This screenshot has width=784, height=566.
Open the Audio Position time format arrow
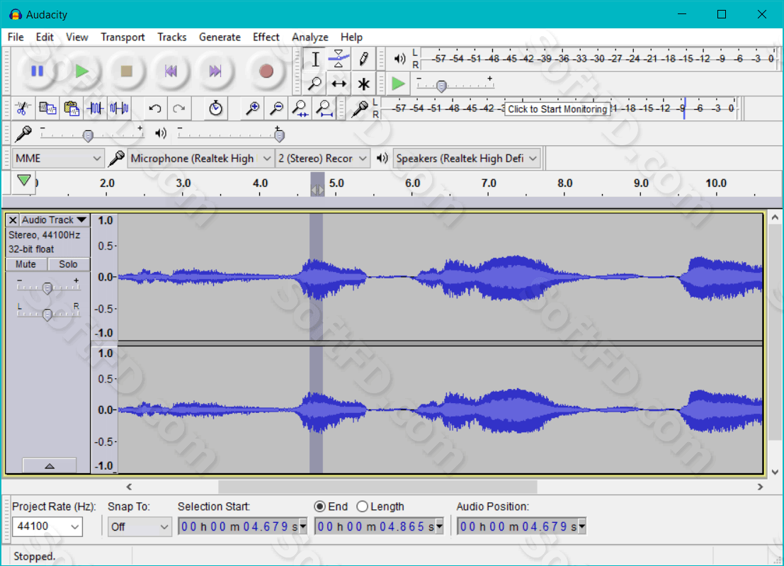click(x=582, y=526)
